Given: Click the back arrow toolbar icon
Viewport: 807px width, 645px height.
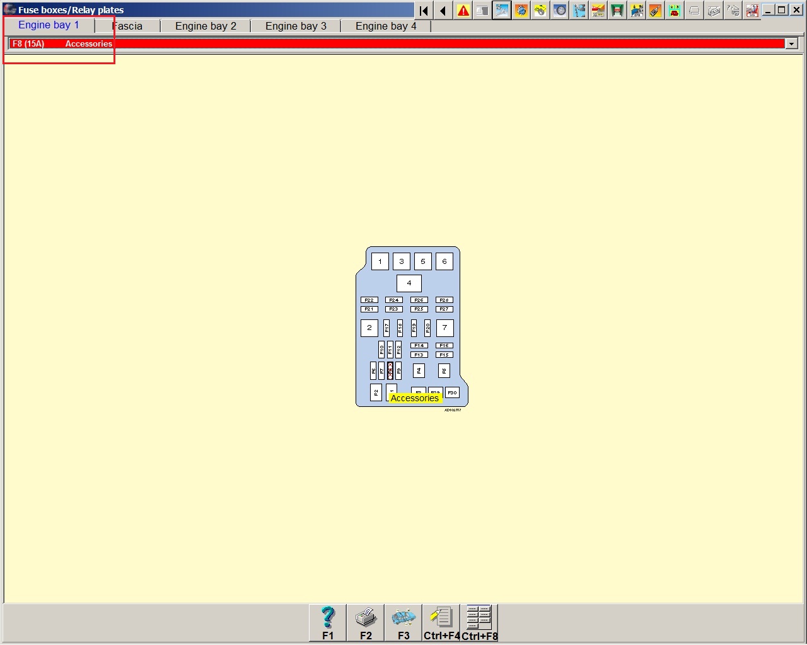Looking at the screenshot, I should pyautogui.click(x=443, y=11).
